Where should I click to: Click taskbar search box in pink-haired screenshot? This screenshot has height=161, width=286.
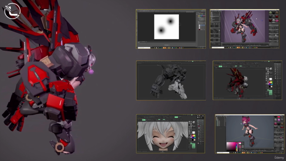pos(223,153)
